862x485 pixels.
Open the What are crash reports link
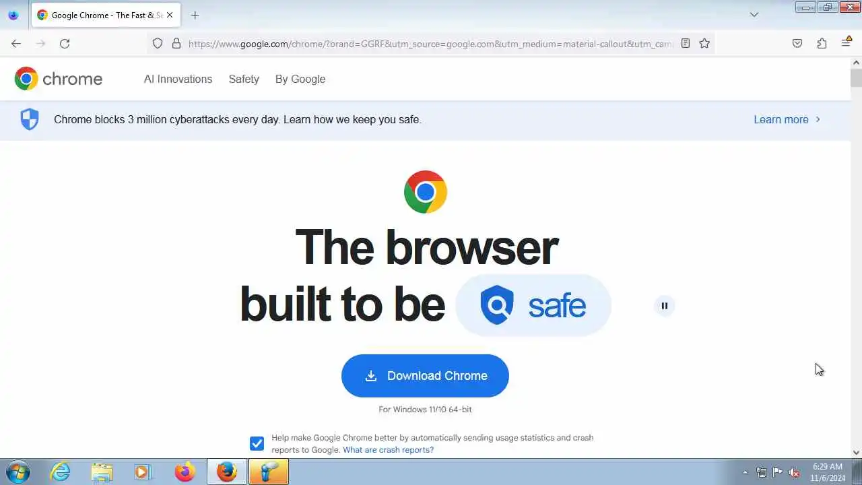(x=389, y=450)
